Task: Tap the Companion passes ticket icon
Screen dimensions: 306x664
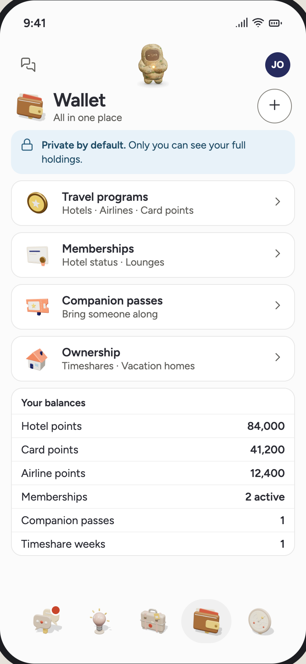Action: pyautogui.click(x=38, y=306)
